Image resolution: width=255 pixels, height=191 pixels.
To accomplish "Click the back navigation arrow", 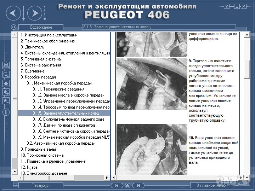I will pyautogui.click(x=13, y=14).
